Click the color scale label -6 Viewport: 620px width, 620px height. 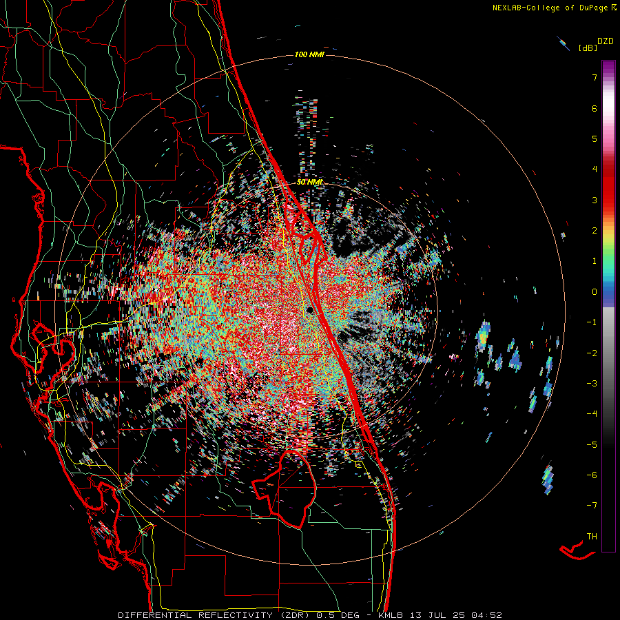[592, 475]
